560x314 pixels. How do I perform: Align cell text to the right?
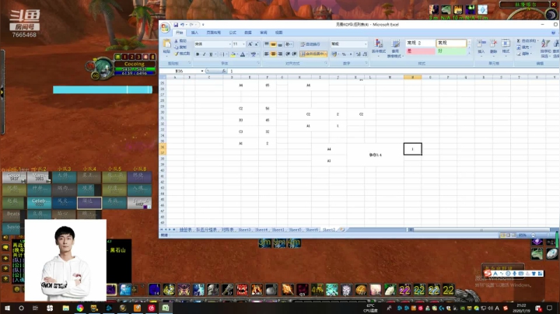(x=280, y=54)
